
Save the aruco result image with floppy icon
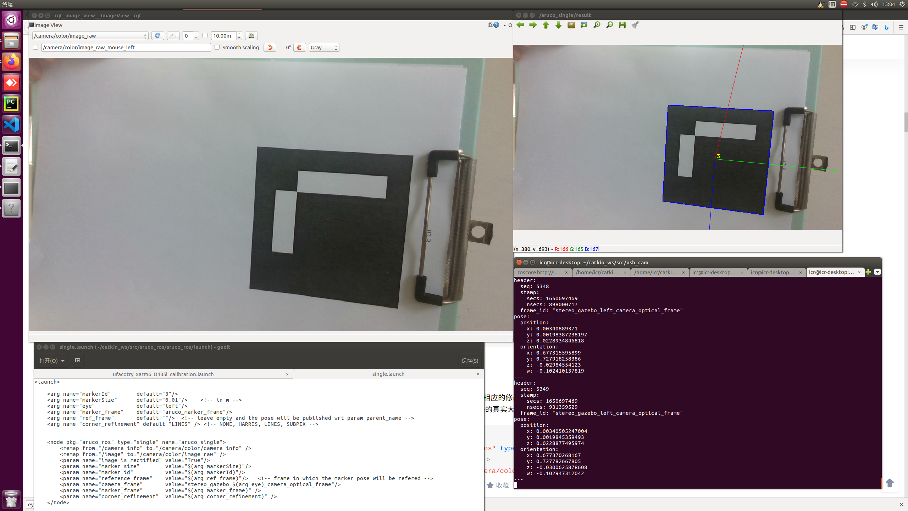tap(622, 25)
